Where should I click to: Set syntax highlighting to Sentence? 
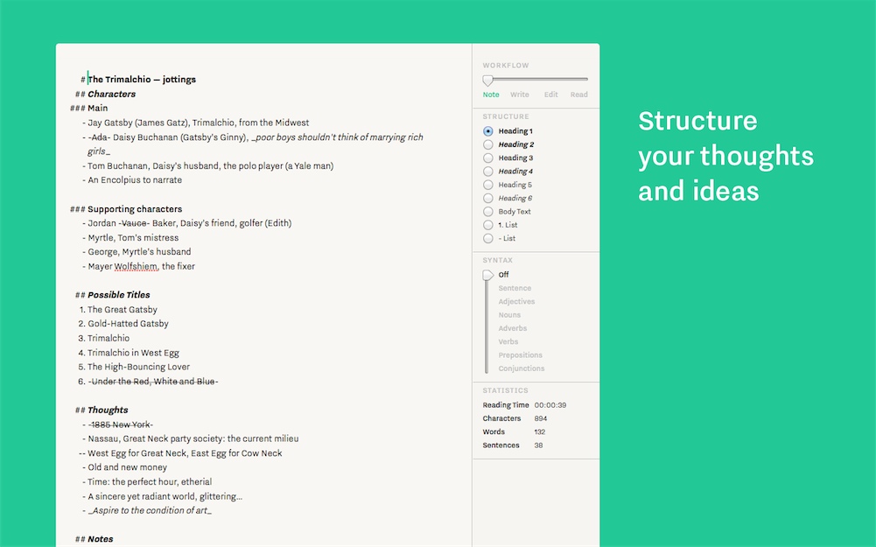pos(515,288)
